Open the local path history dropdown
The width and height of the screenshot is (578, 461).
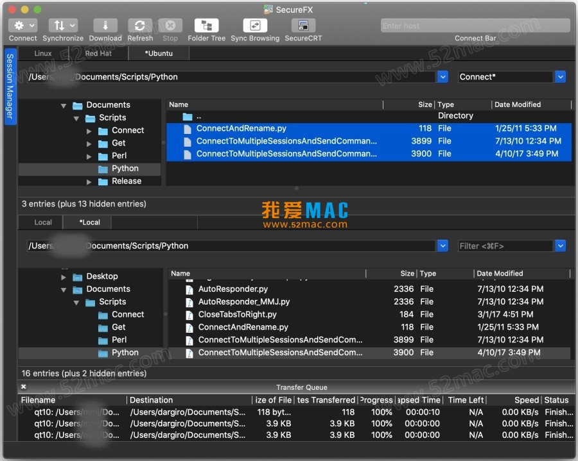click(x=442, y=246)
